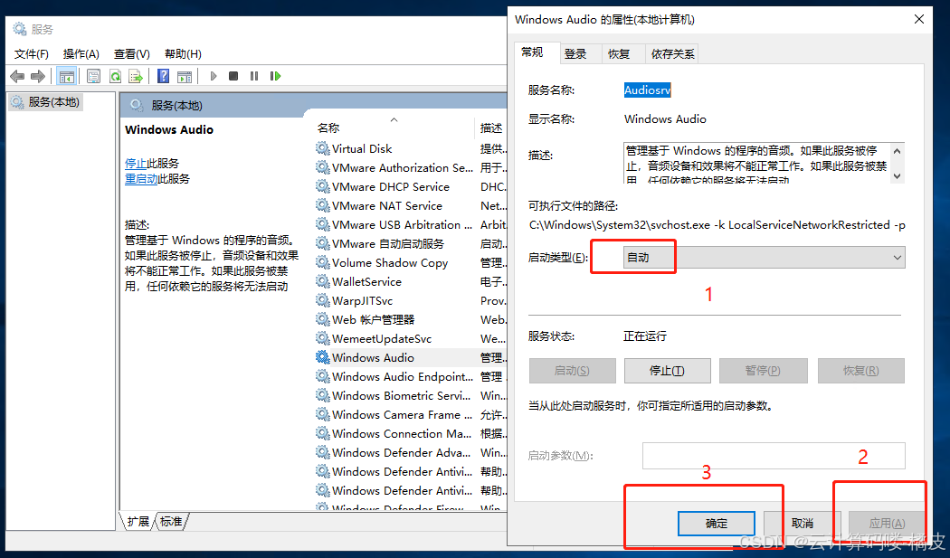Switch to the 扩展 view tab
Image resolution: width=950 pixels, height=558 pixels.
(138, 521)
